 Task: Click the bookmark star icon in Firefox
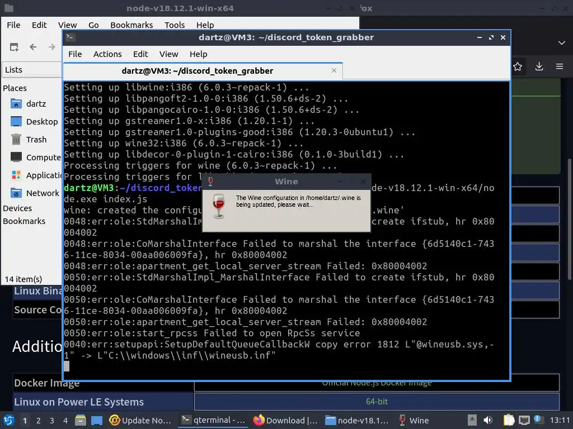pos(518,66)
